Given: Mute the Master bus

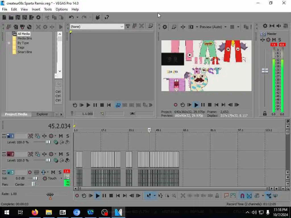Looking at the screenshot, I should [x=274, y=40].
